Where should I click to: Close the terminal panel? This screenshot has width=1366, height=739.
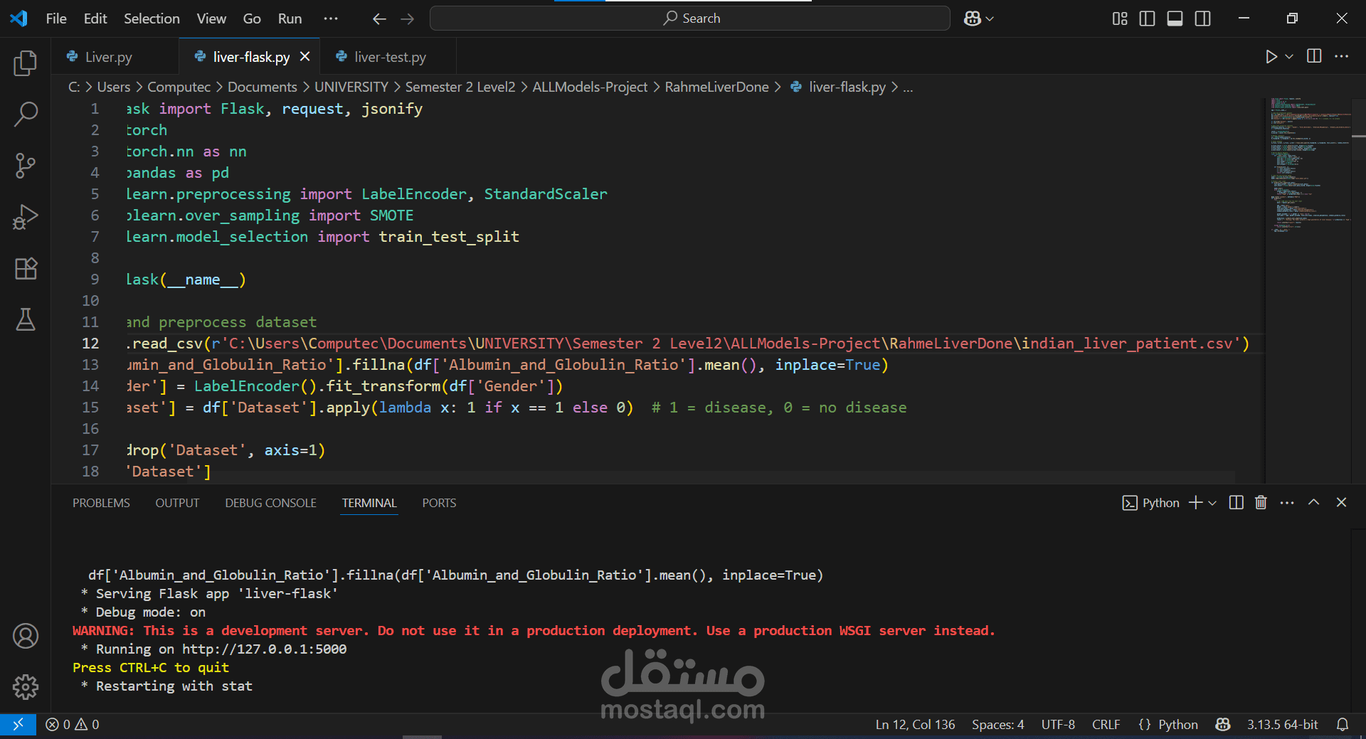(1342, 503)
